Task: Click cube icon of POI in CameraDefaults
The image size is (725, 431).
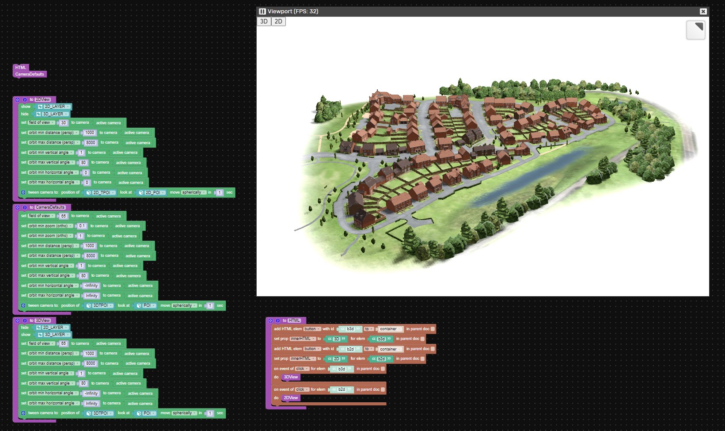Action: [x=139, y=305]
